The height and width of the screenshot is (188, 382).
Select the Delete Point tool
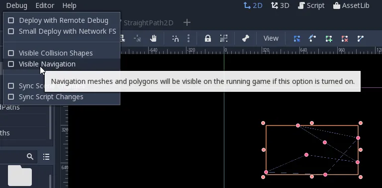pyautogui.click(x=345, y=38)
